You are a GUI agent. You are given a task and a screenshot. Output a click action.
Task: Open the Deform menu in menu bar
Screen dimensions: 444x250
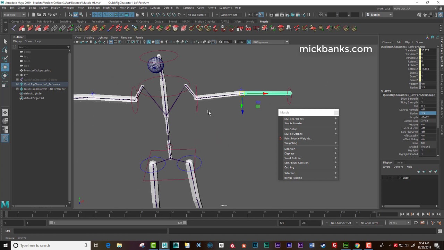[168, 8]
